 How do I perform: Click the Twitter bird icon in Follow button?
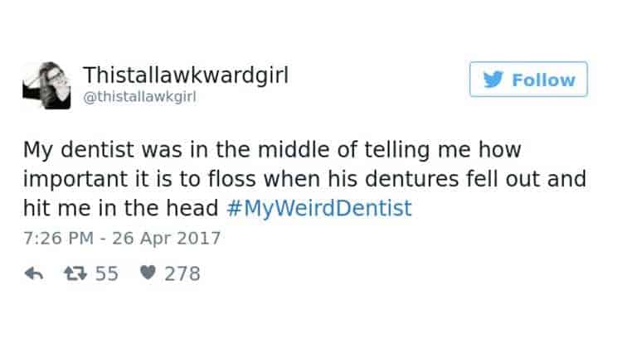(496, 80)
